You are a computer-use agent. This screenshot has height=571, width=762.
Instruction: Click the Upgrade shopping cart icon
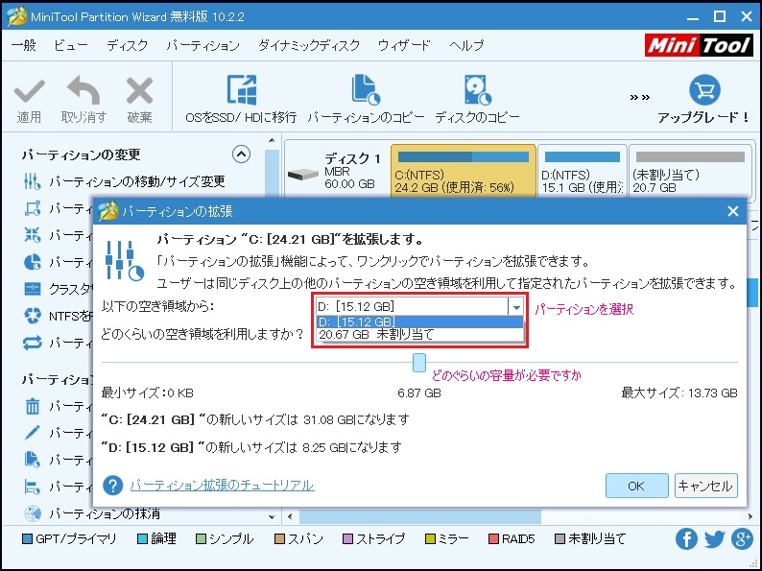tap(703, 91)
